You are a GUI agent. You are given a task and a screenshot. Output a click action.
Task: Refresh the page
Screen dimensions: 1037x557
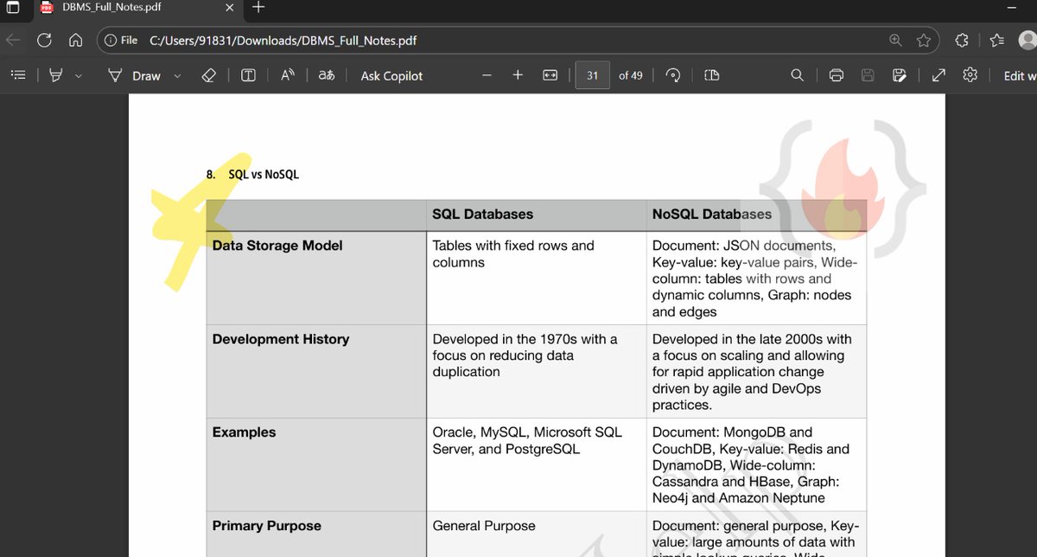pos(44,40)
